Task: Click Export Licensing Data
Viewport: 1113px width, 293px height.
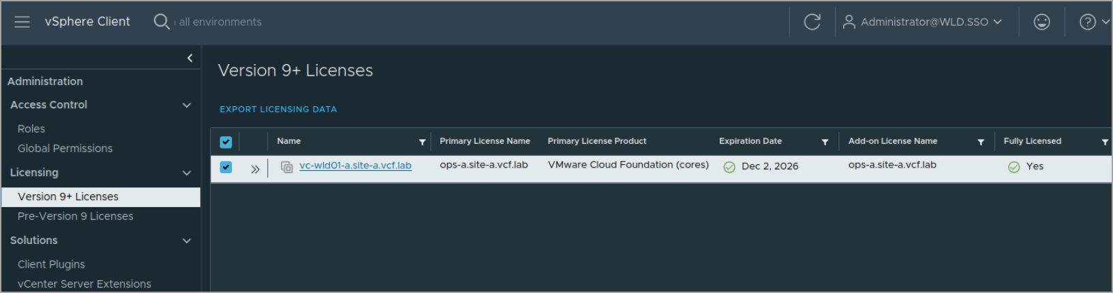Action: coord(278,109)
